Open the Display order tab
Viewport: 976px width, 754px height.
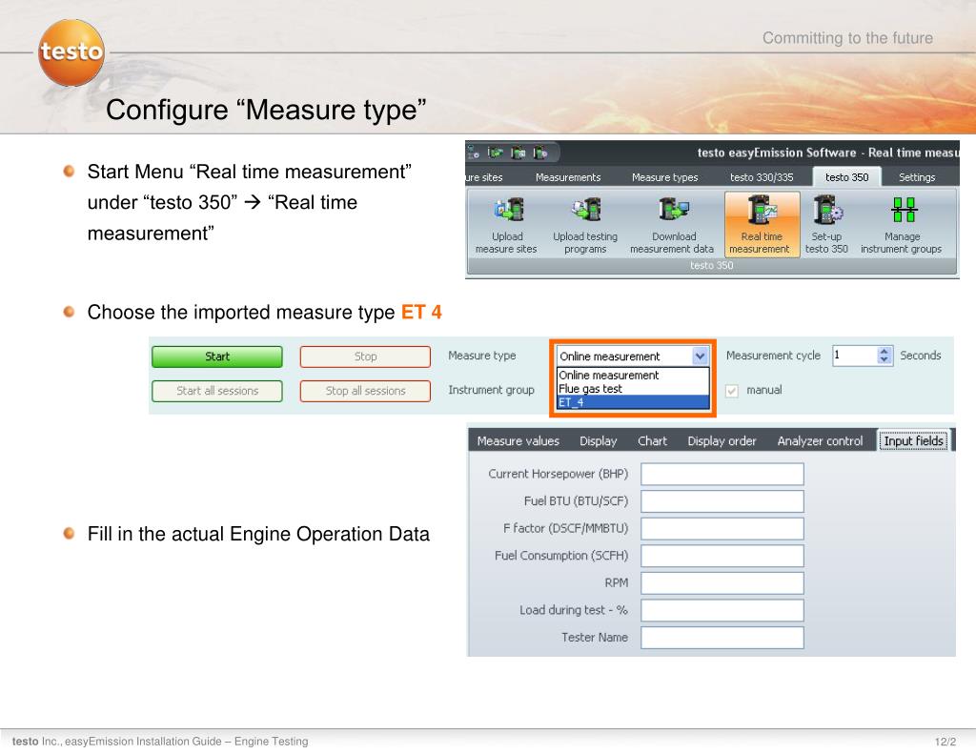coord(722,440)
